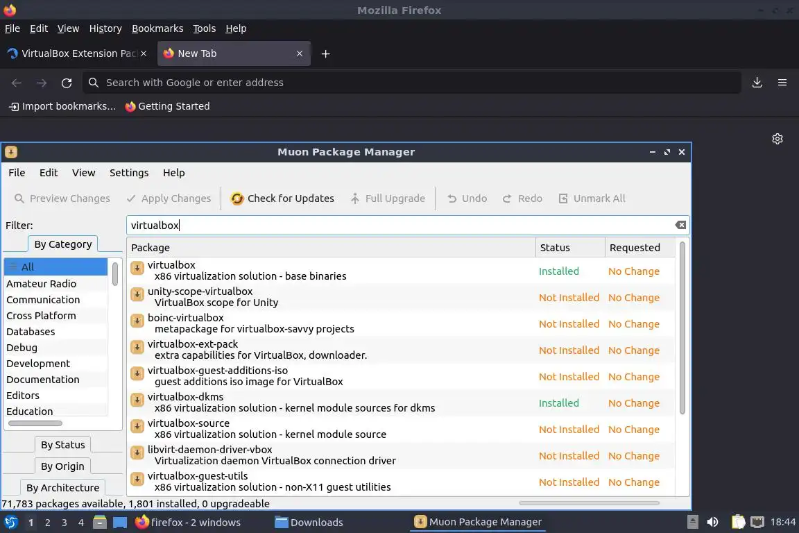The width and height of the screenshot is (799, 533).
Task: Click the virtualbox-guest-utils package icon
Action: [137, 479]
